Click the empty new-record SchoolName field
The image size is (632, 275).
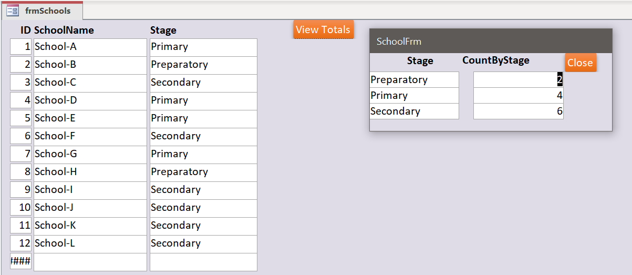[90, 262]
